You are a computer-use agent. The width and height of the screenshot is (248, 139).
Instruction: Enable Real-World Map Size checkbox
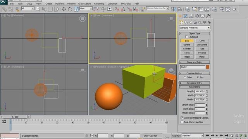182,122
